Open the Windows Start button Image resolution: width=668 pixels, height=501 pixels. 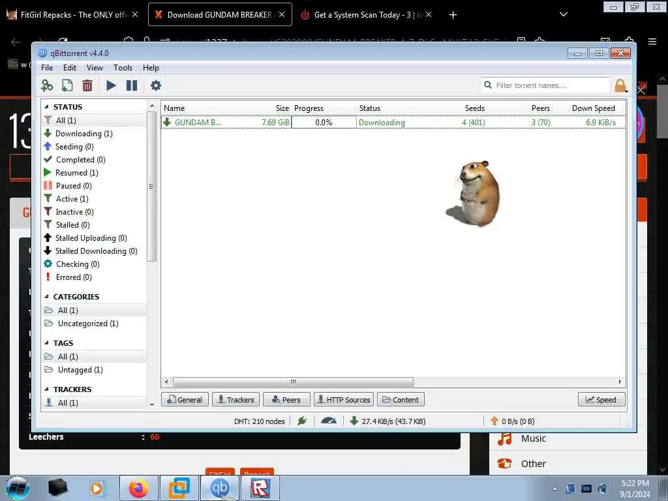point(18,488)
